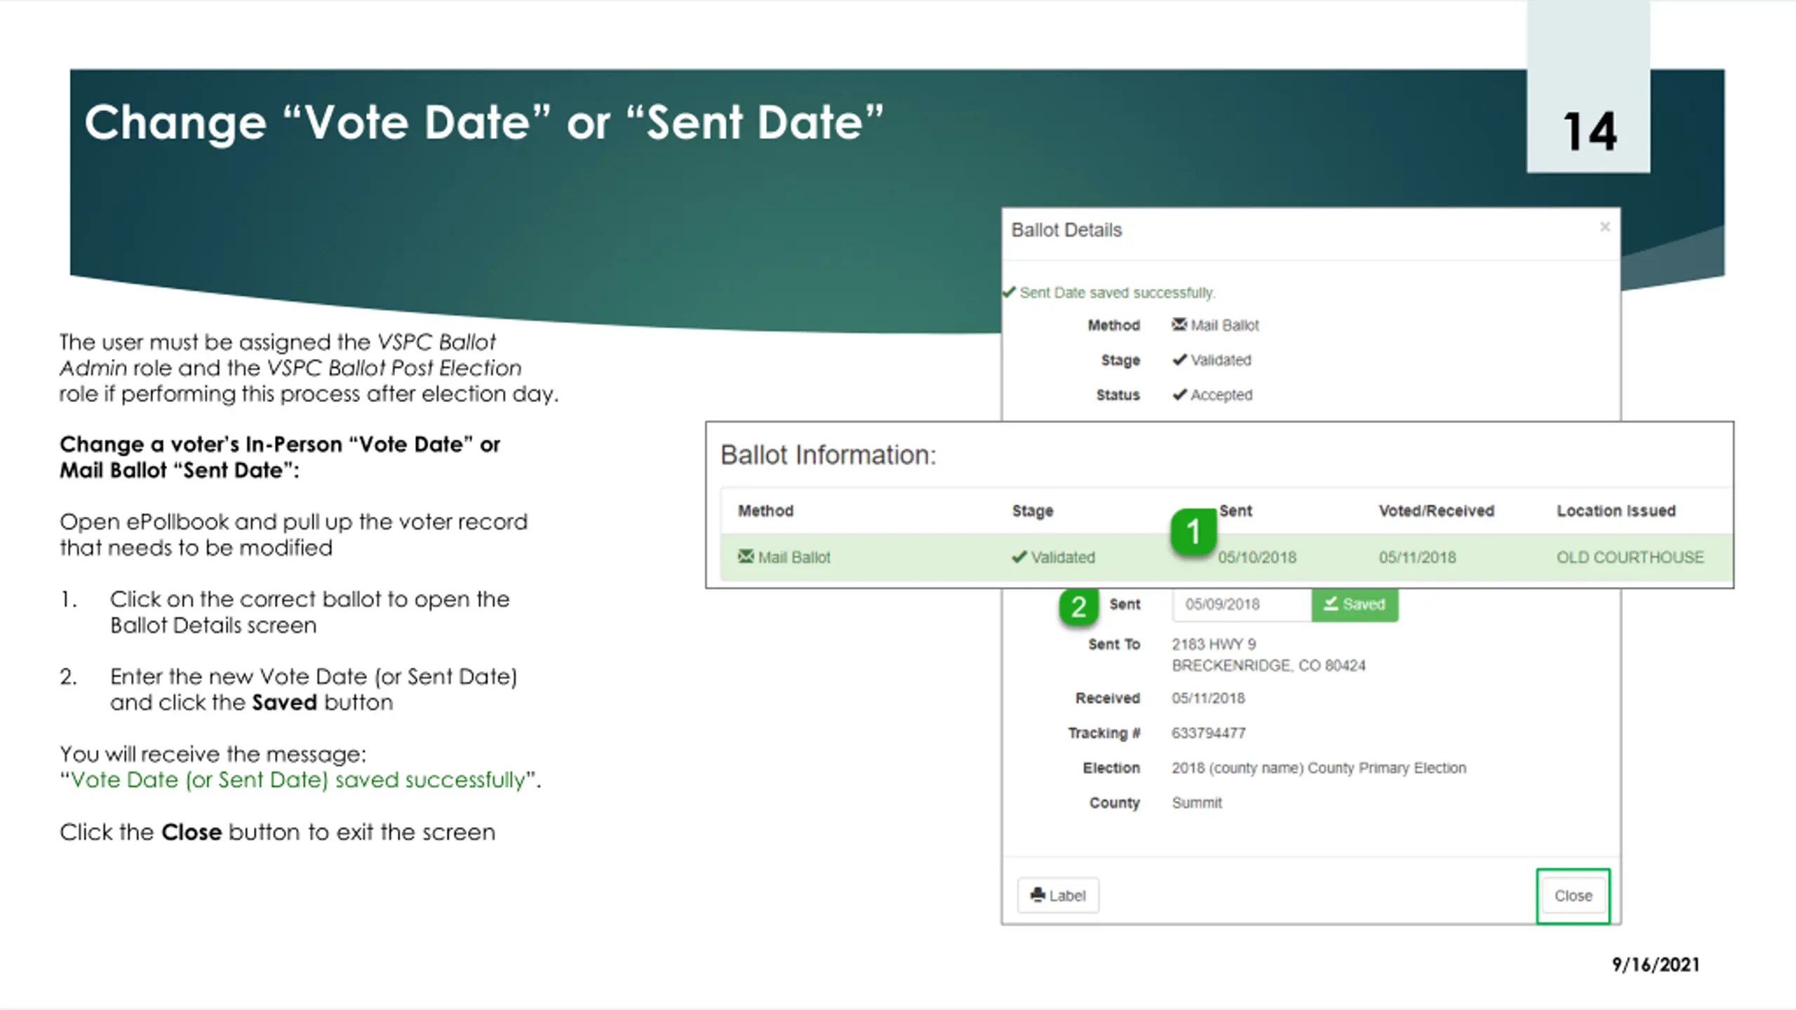1796x1010 pixels.
Task: Click the Method column header
Action: [x=765, y=511]
